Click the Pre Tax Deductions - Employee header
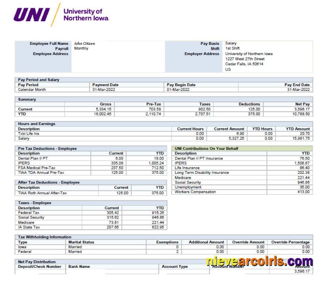Viewport: 325px width, 282px height. tap(47, 149)
